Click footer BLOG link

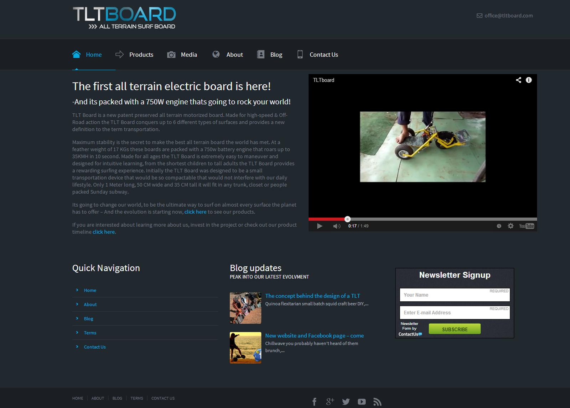click(x=117, y=398)
